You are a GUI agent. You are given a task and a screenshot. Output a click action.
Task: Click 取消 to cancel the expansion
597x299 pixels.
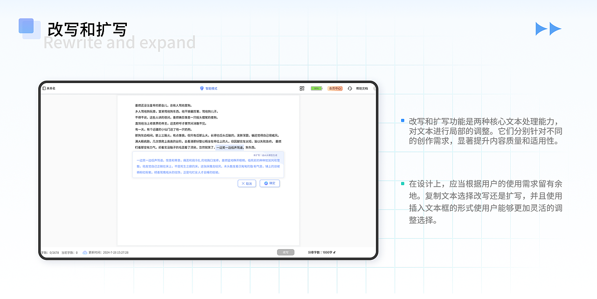click(x=247, y=183)
